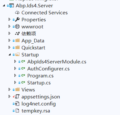Open AbpIds4ServerModule.cs
120x115 pixels.
point(57,62)
